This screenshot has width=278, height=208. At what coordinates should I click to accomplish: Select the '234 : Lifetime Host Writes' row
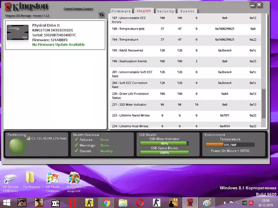185,125
